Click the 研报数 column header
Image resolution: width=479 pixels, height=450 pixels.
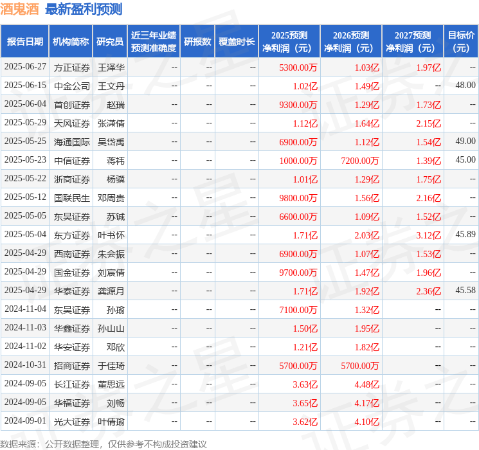click(197, 42)
